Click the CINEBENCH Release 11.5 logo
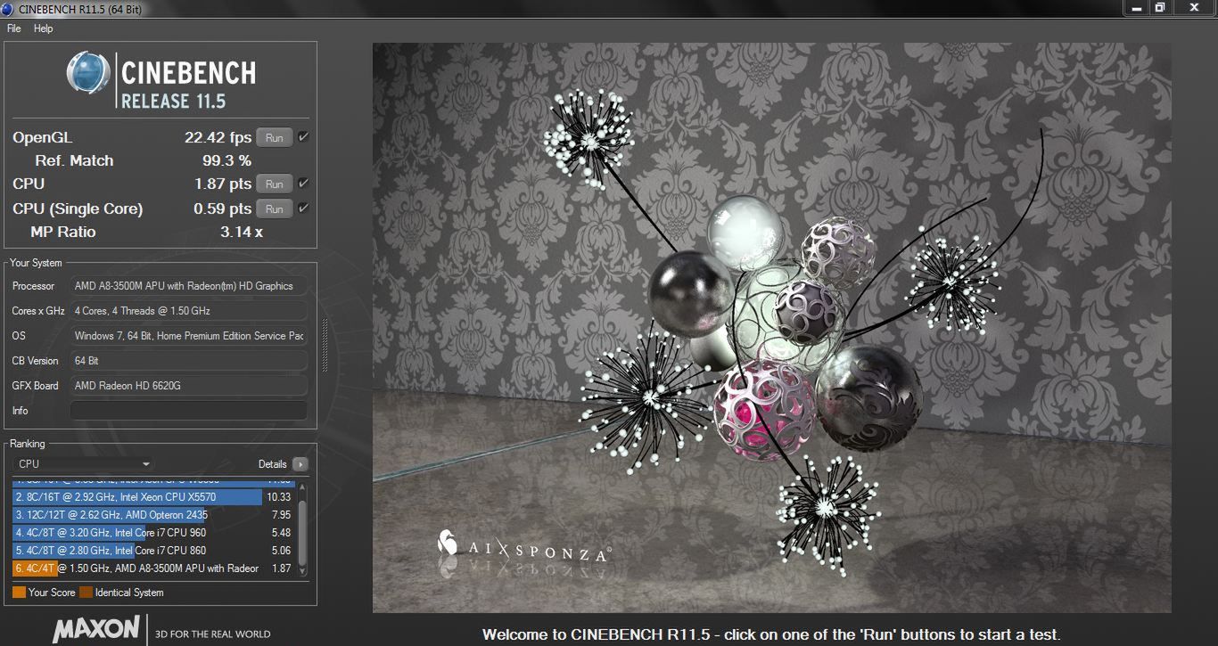 pyautogui.click(x=161, y=80)
